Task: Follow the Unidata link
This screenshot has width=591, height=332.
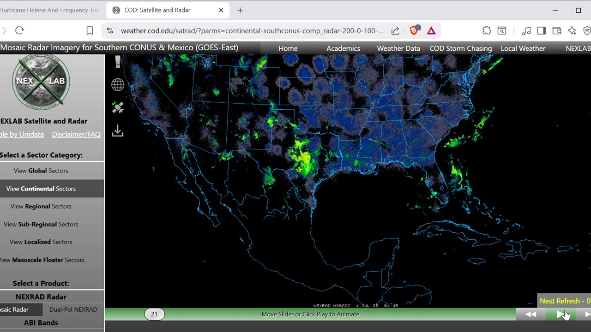Action: [x=22, y=134]
